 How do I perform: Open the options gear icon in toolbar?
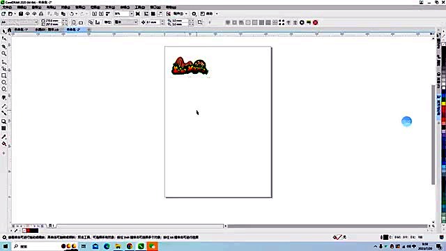[x=194, y=14]
